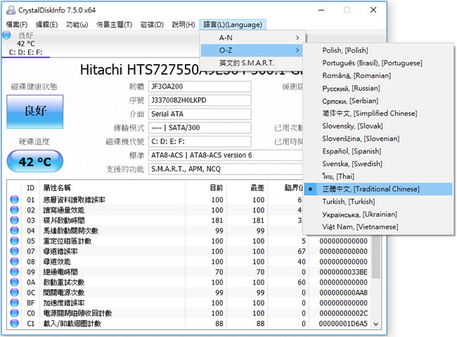
Task: Open the 說明(H) menu
Action: click(184, 25)
